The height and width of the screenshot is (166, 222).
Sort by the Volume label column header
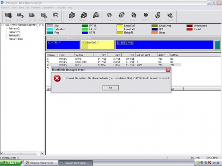click(146, 55)
